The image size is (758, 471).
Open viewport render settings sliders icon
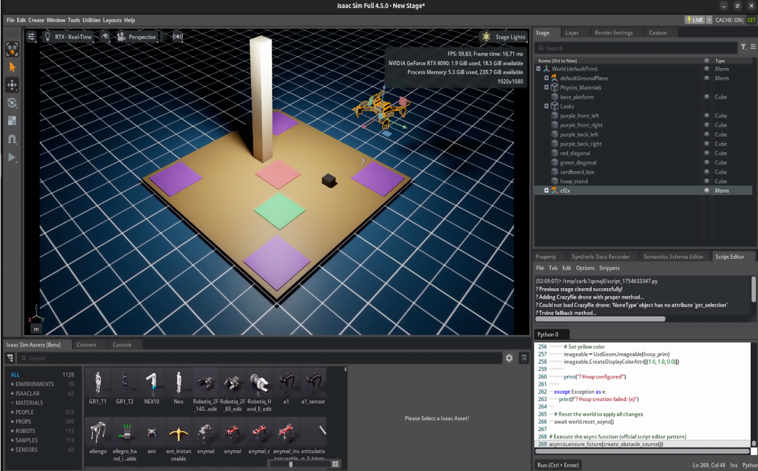(31, 37)
